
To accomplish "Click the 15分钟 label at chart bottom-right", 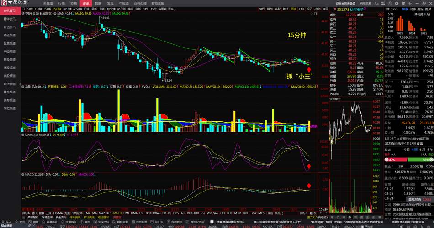I will click(x=323, y=209).
